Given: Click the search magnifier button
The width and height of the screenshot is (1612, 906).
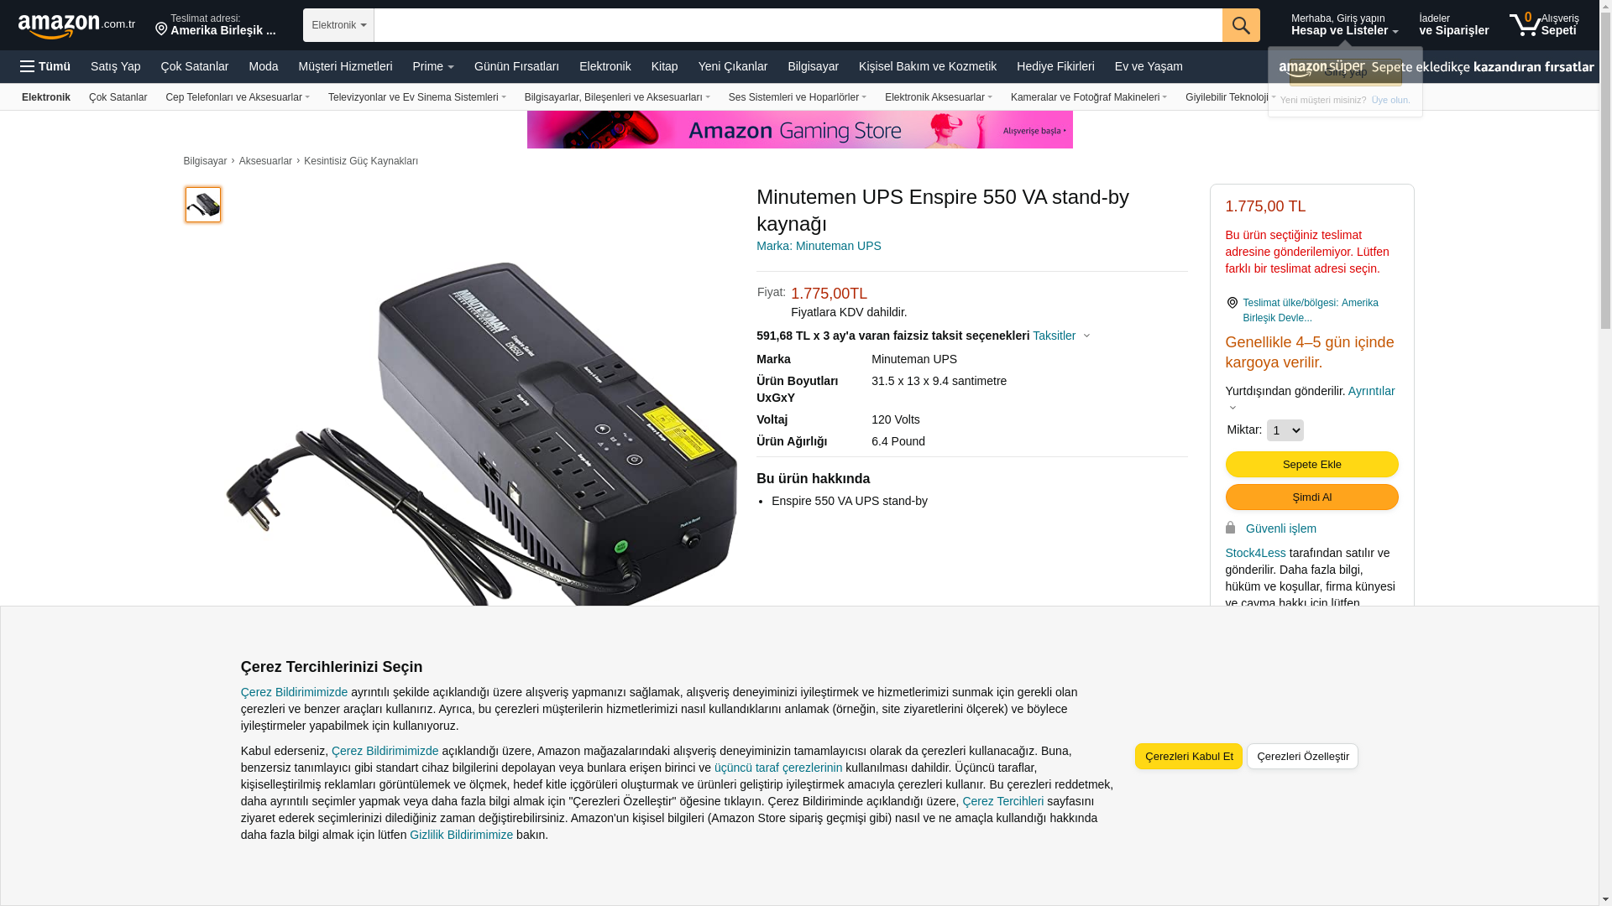Looking at the screenshot, I should coord(1241,25).
